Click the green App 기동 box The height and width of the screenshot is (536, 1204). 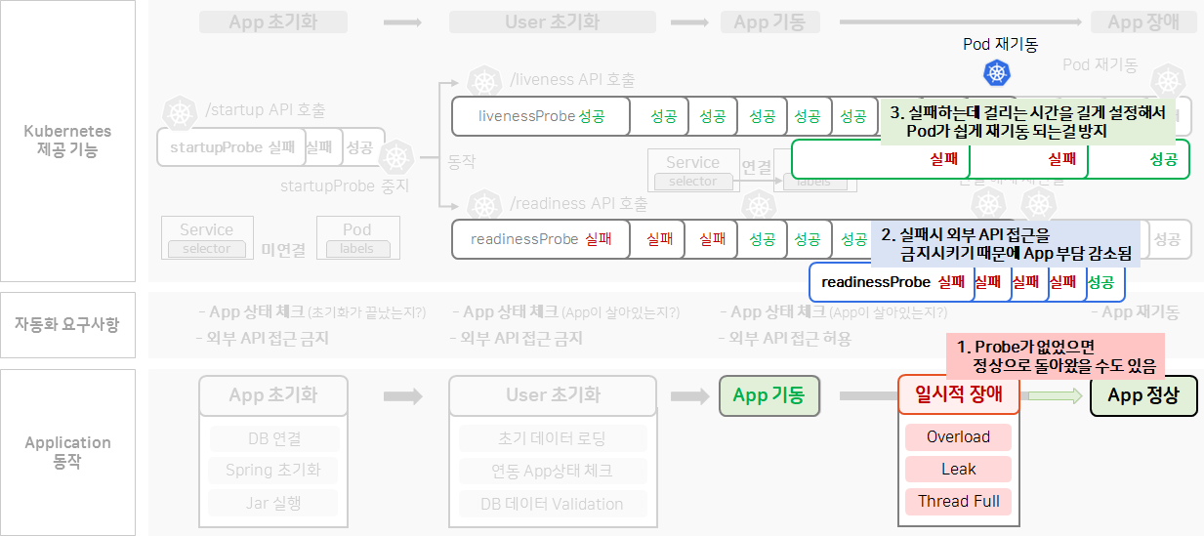(x=768, y=395)
